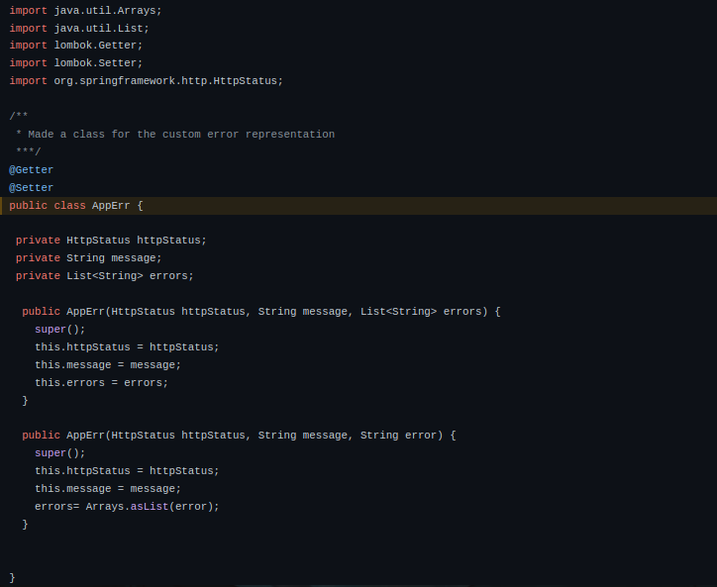Click the second 'this.message = message' line
The image size is (717, 587).
(108, 489)
